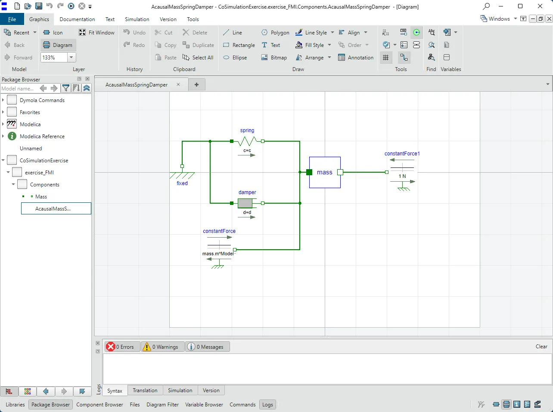Click the Annotation tool icon
Viewport: 553px width, 412px height.
[342, 57]
